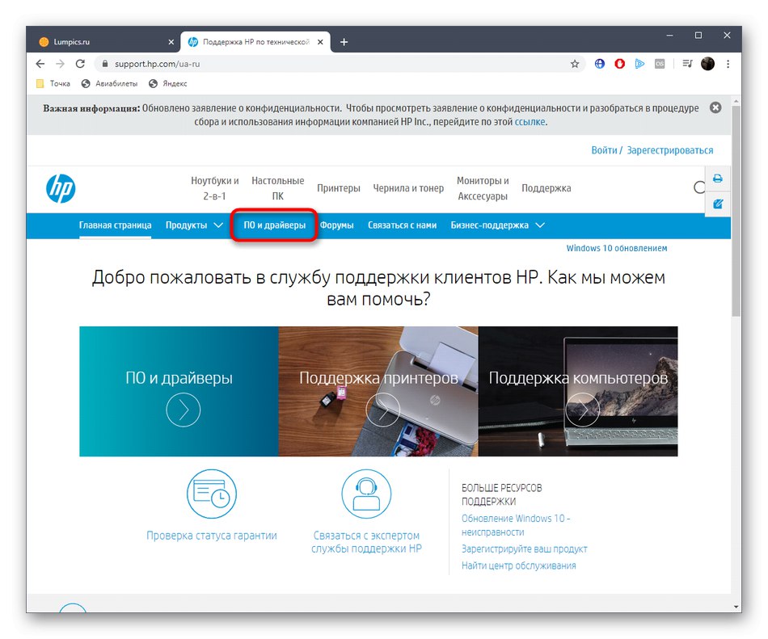Open the media control playlist icon

coord(687,64)
